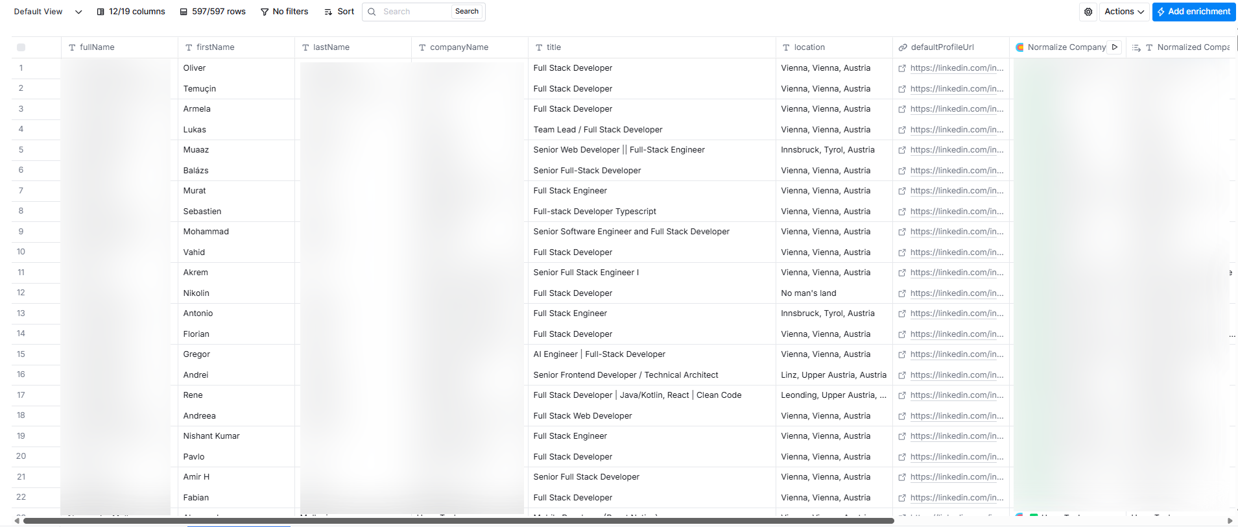Click the external-link icon in Fabian's row
The height and width of the screenshot is (527, 1238).
(902, 498)
